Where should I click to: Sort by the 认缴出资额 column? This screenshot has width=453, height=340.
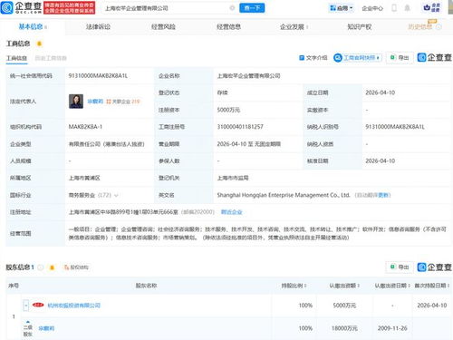click(x=344, y=286)
